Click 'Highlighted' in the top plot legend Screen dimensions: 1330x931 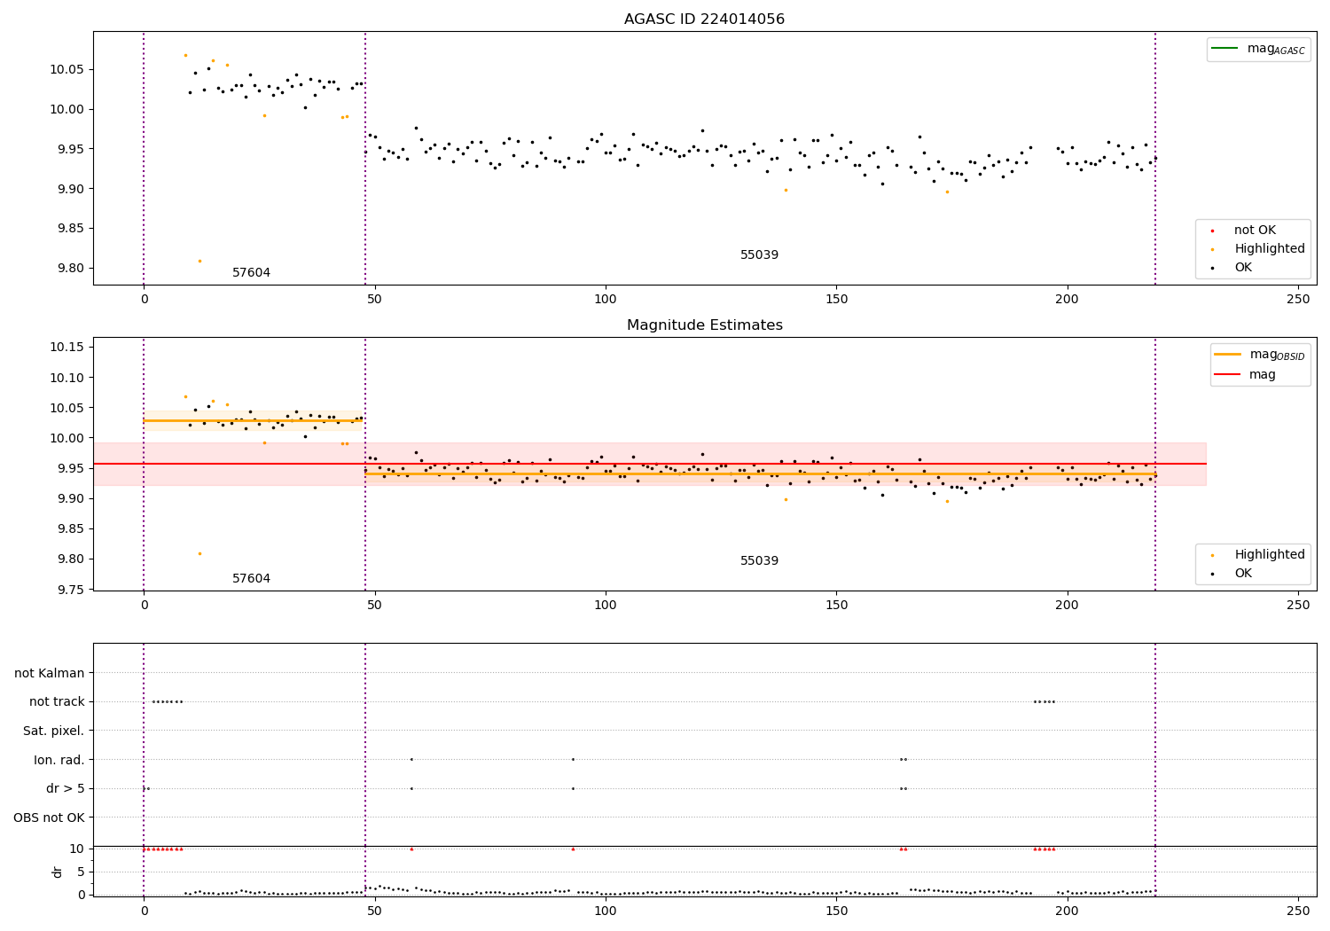click(1269, 249)
